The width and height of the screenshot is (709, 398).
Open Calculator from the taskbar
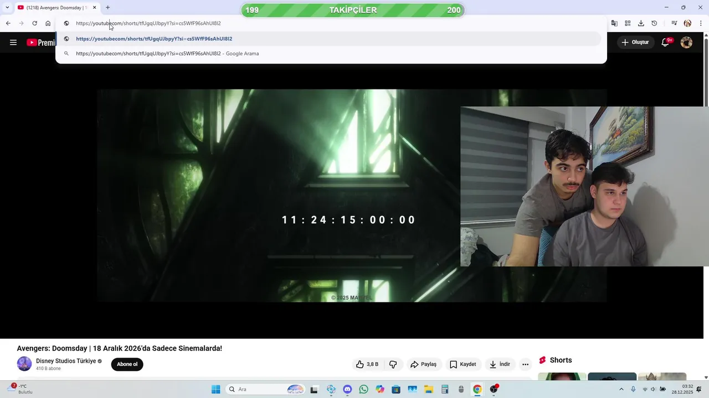pyautogui.click(x=445, y=389)
